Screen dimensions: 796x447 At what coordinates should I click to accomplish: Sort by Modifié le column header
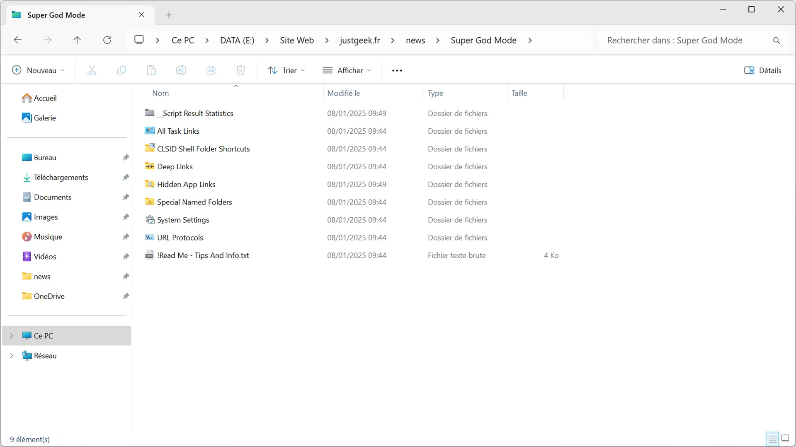344,93
